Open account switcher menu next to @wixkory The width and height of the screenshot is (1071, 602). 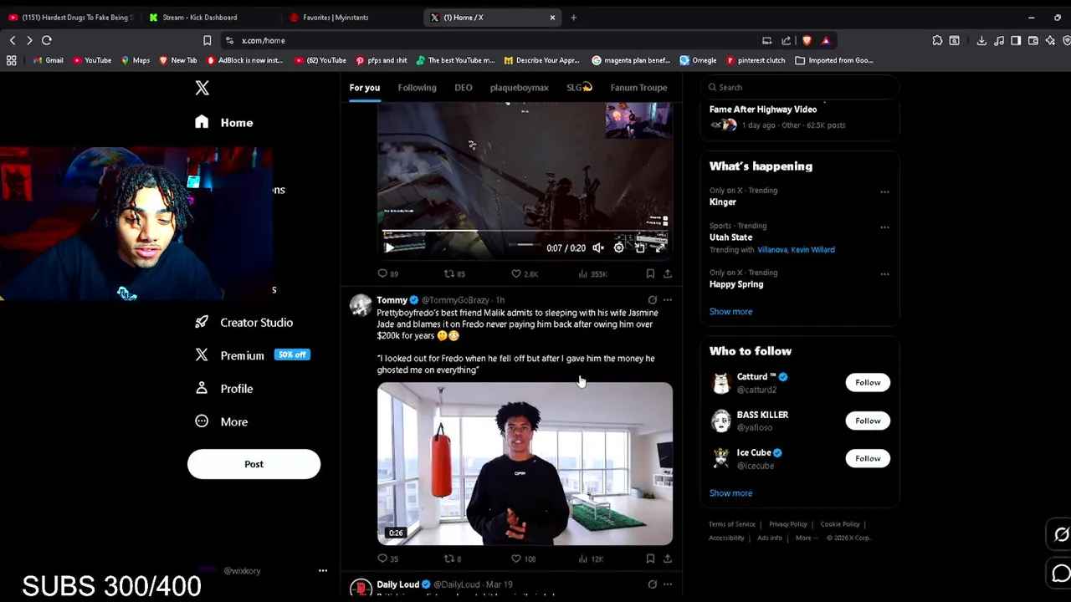point(323,570)
